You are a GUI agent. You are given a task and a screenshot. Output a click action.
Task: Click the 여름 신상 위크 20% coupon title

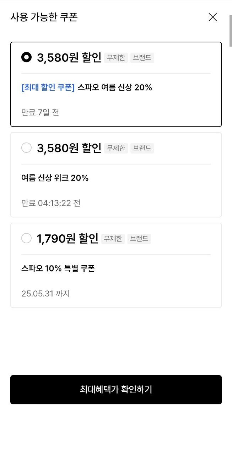click(x=55, y=178)
